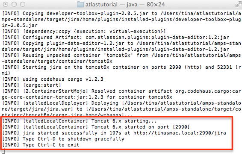Screen dimensions: 242x155
Task: Click the 'Type Ctrl-C to exit' line
Action: click(41, 145)
